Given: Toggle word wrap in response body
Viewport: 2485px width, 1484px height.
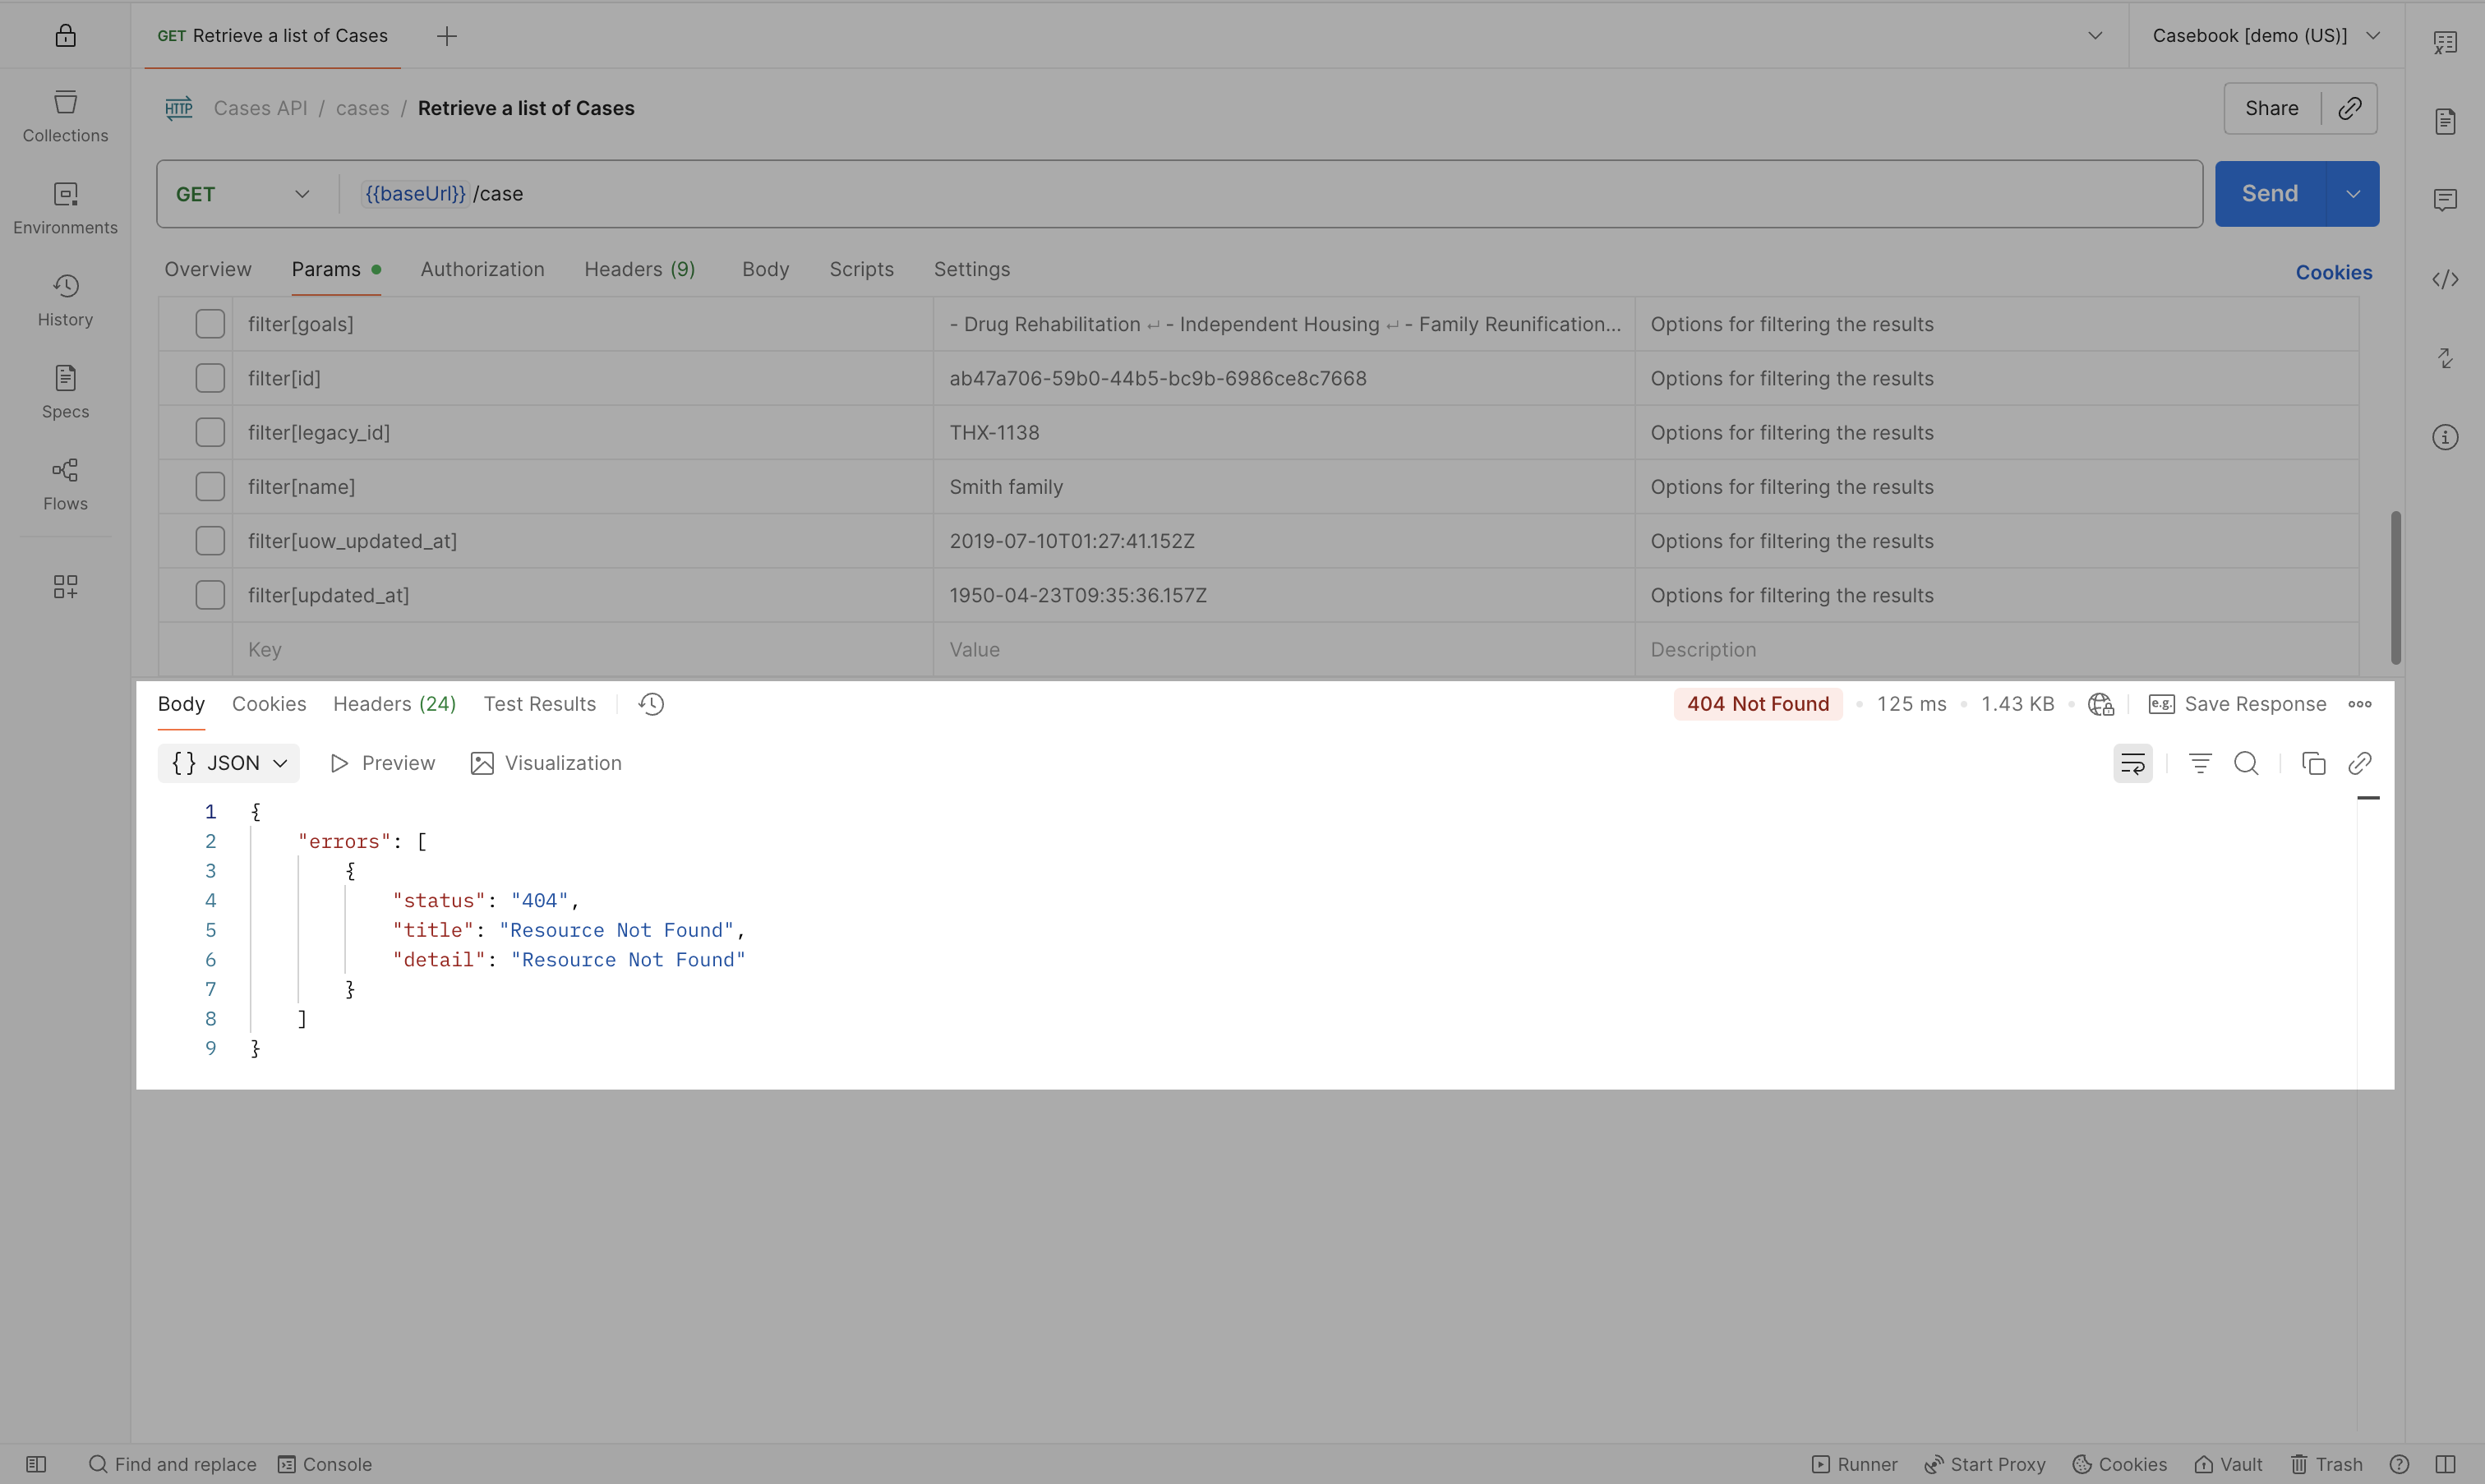Looking at the screenshot, I should point(2132,764).
